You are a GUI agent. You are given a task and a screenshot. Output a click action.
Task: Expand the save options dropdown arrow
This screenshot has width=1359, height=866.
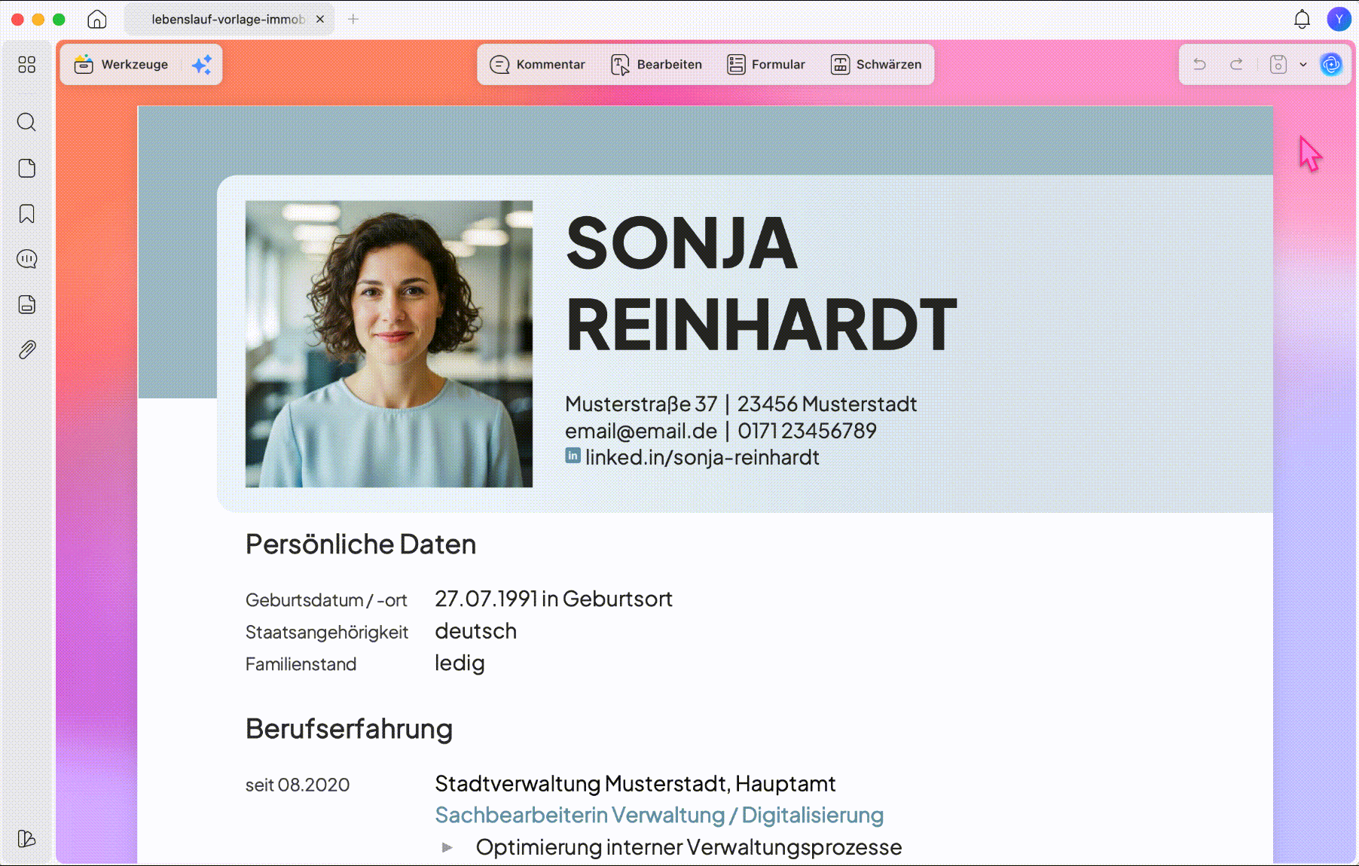pyautogui.click(x=1303, y=65)
